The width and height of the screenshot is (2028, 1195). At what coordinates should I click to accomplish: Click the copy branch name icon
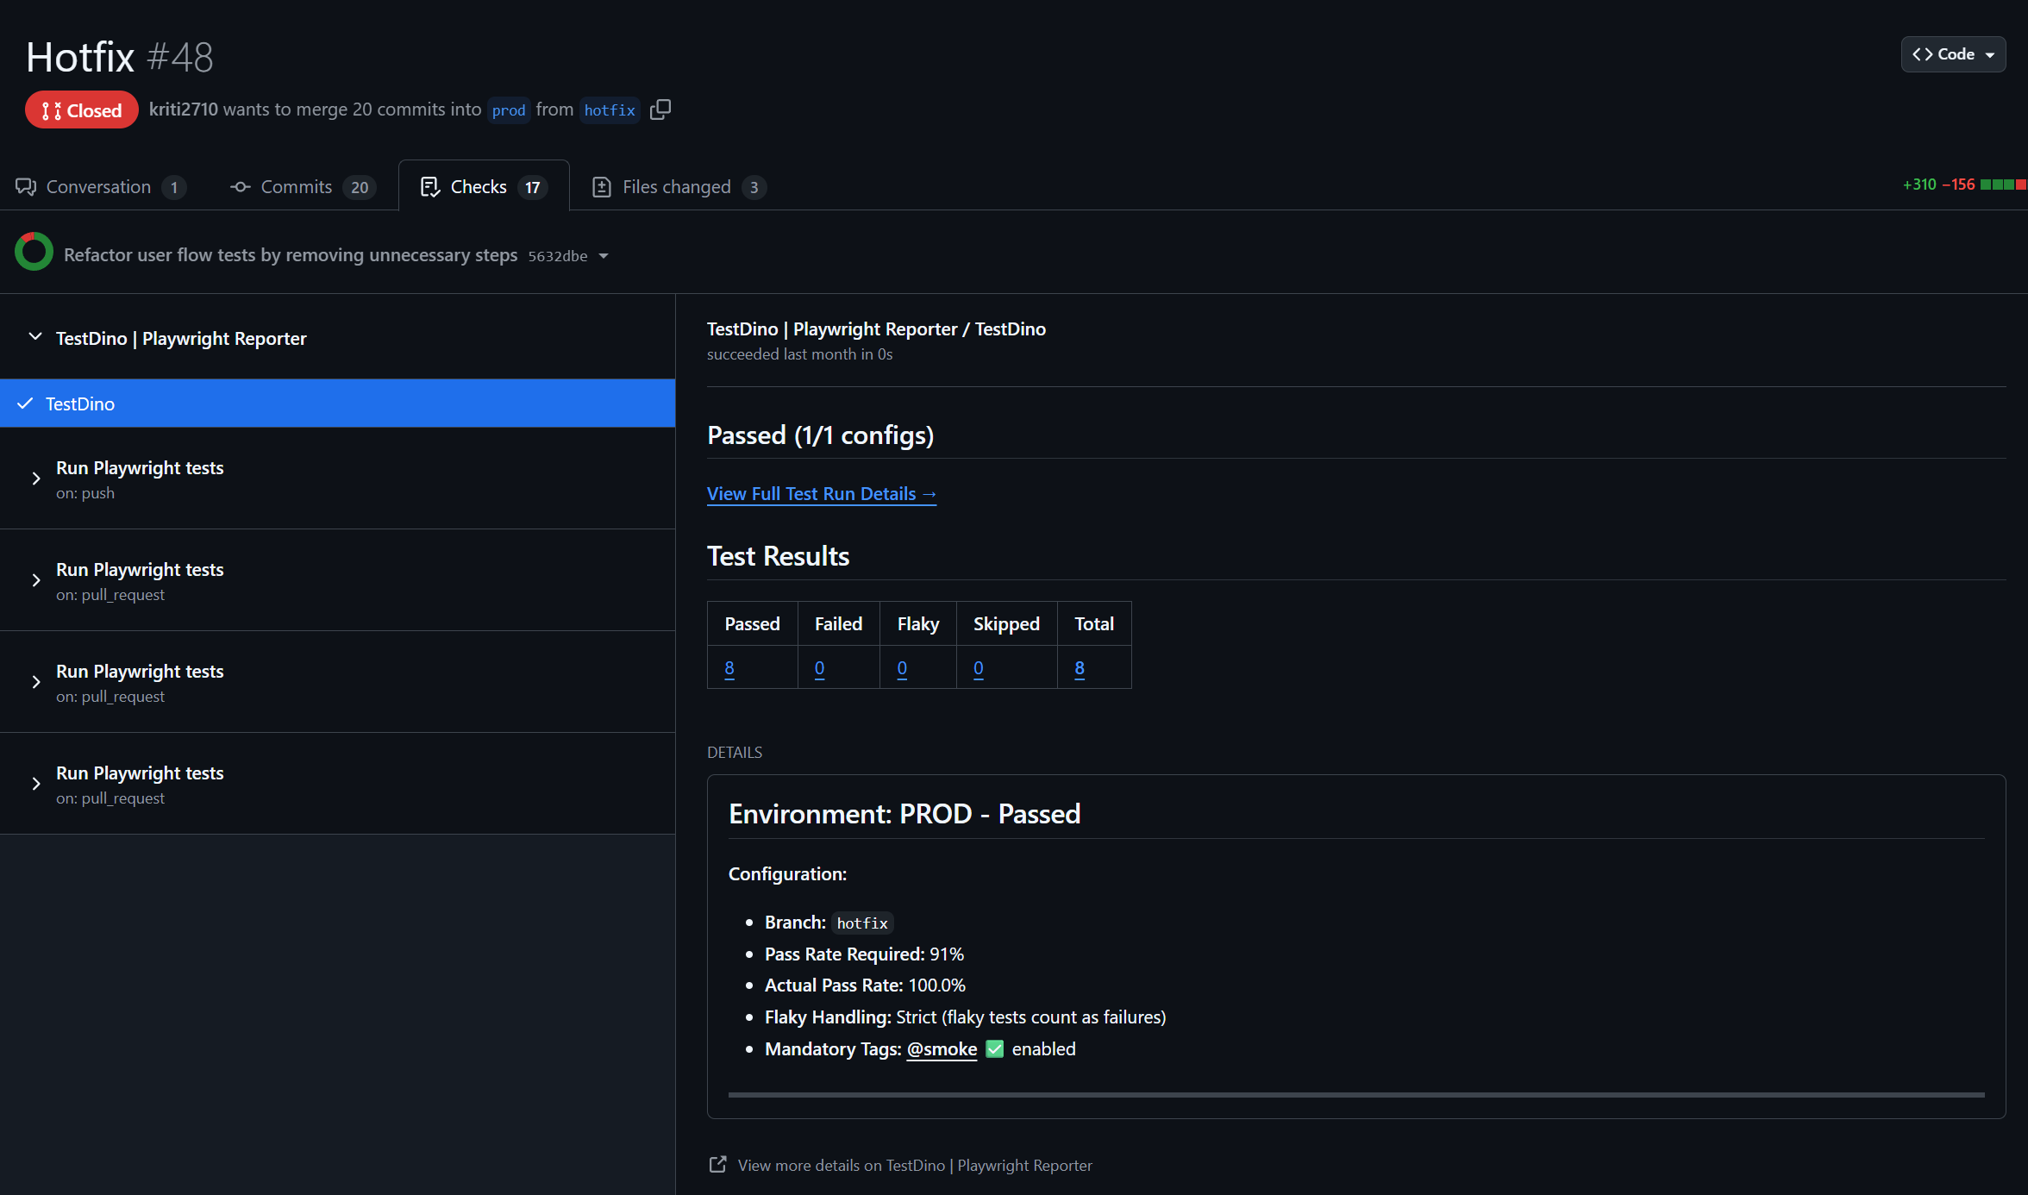[660, 109]
